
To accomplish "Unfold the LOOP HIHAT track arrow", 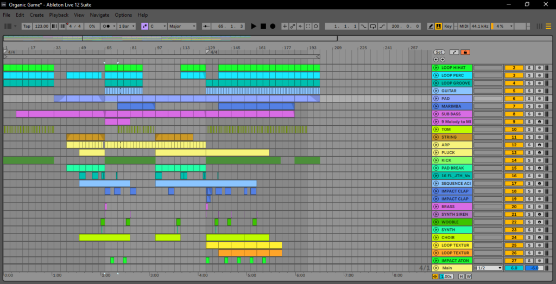I will click(x=436, y=68).
